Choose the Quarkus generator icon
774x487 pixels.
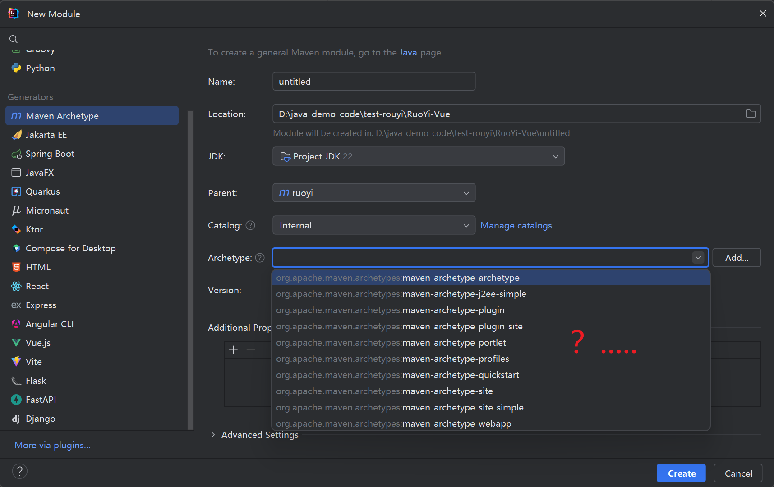16,192
